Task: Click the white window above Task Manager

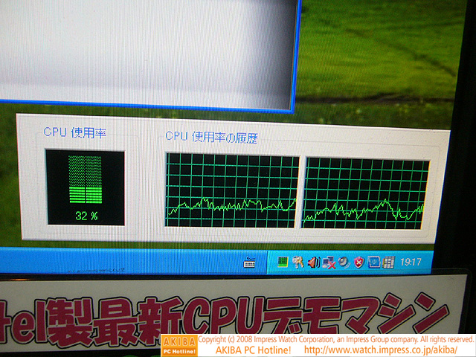Action: (149, 52)
